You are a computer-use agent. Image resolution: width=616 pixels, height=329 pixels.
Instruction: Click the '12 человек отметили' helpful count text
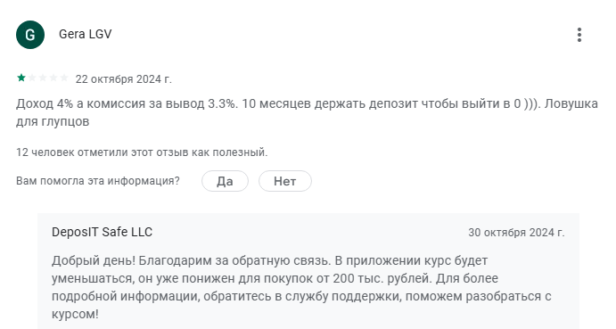point(142,152)
